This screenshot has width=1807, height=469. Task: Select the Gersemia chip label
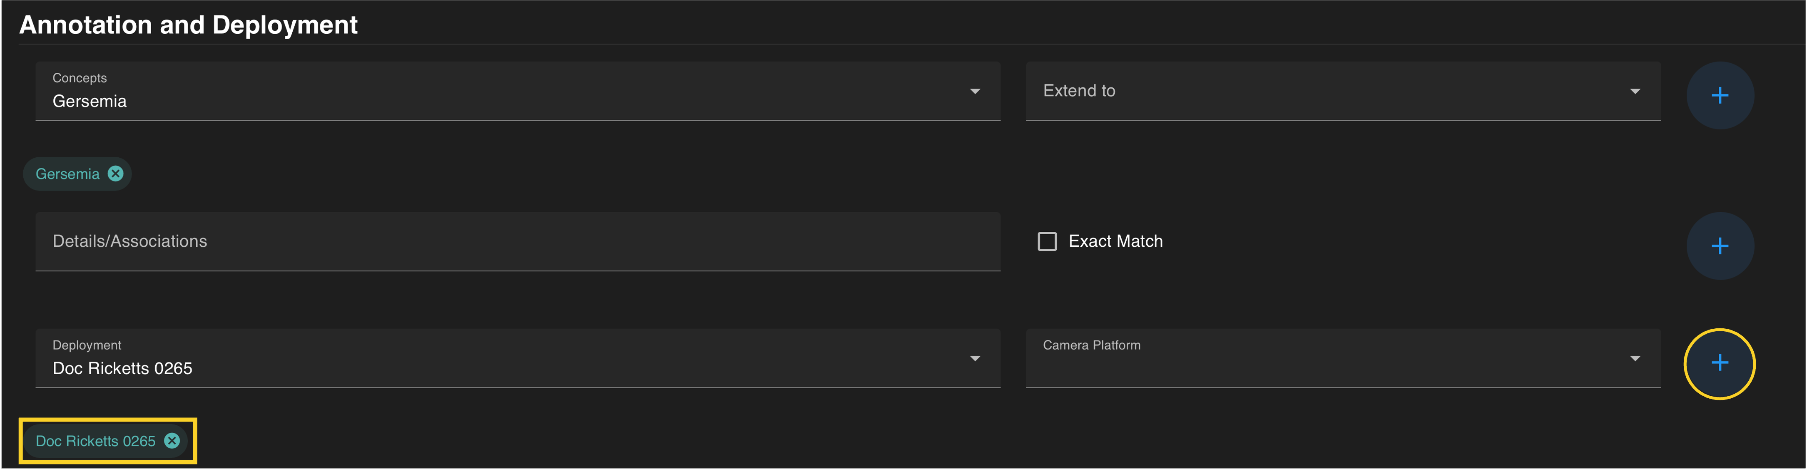click(x=67, y=174)
